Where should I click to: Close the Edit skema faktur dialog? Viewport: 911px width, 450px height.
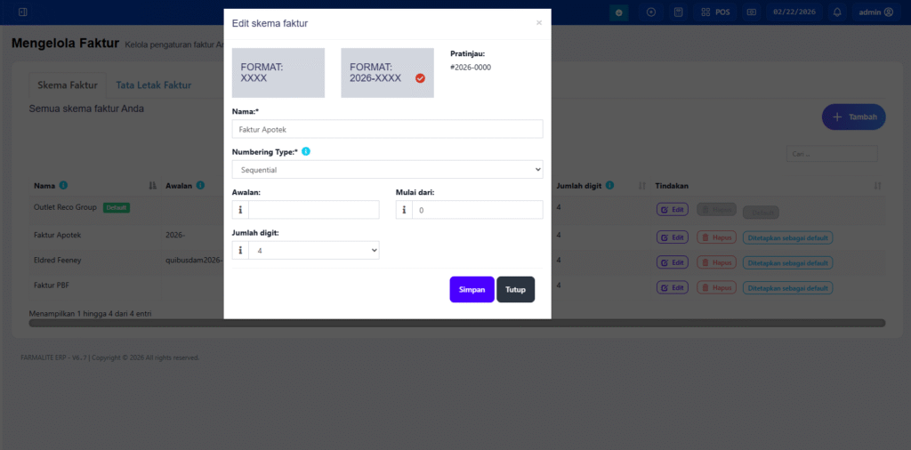coord(538,23)
